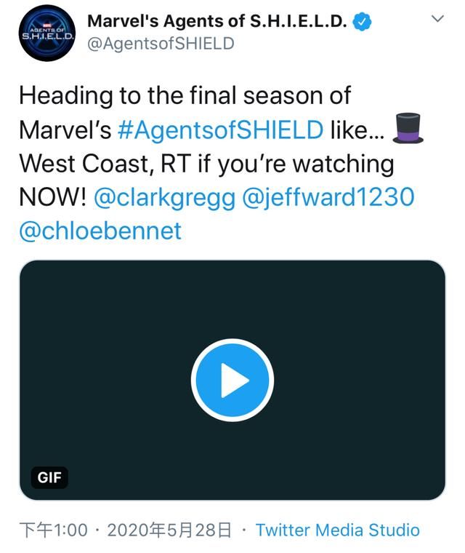Image resolution: width=465 pixels, height=553 pixels.
Task: Click the "West Coast, RT if you're watching" line
Action: pos(206,163)
